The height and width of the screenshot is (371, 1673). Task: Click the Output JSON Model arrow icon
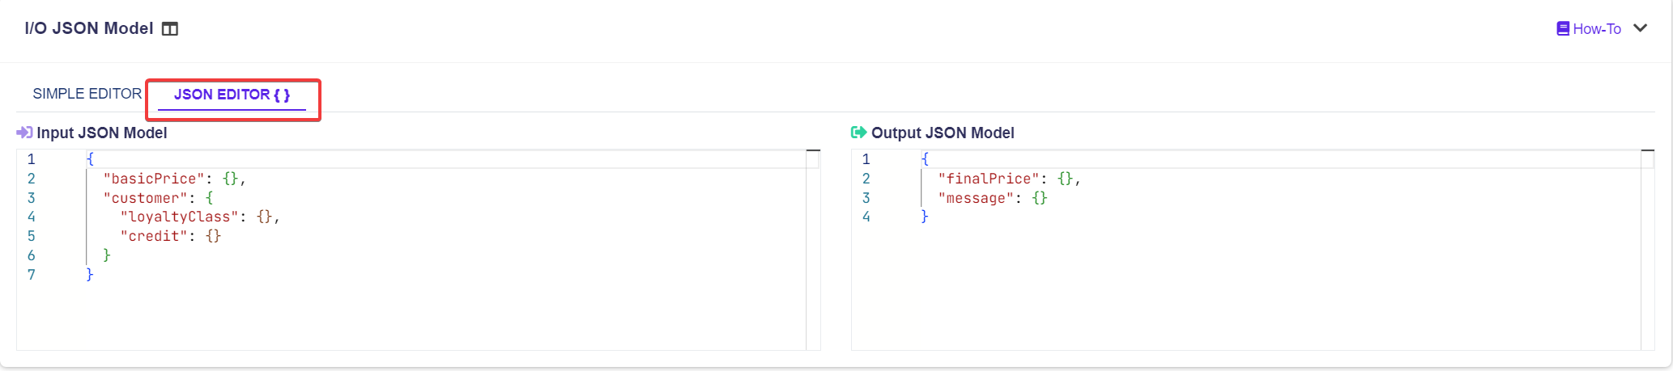858,133
